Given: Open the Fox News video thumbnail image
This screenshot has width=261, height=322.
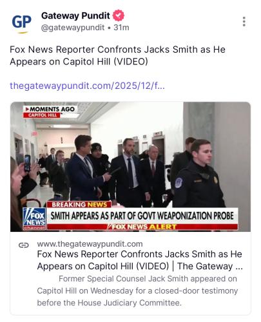Looking at the screenshot, I should (130, 167).
